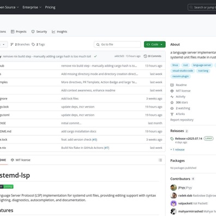The image size is (216, 216).
Task: Select the rust topic tag
Action: click(x=185, y=65)
